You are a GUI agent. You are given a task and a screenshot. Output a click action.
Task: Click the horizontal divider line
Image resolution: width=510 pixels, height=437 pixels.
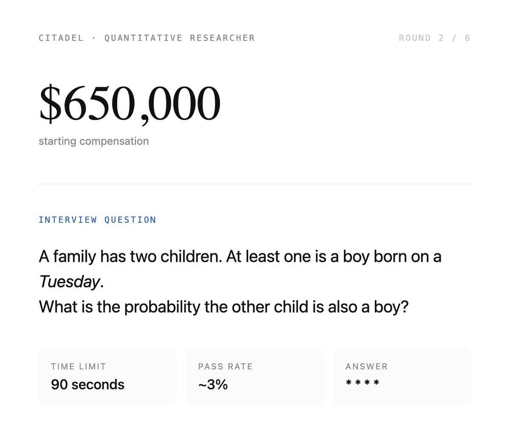point(255,184)
